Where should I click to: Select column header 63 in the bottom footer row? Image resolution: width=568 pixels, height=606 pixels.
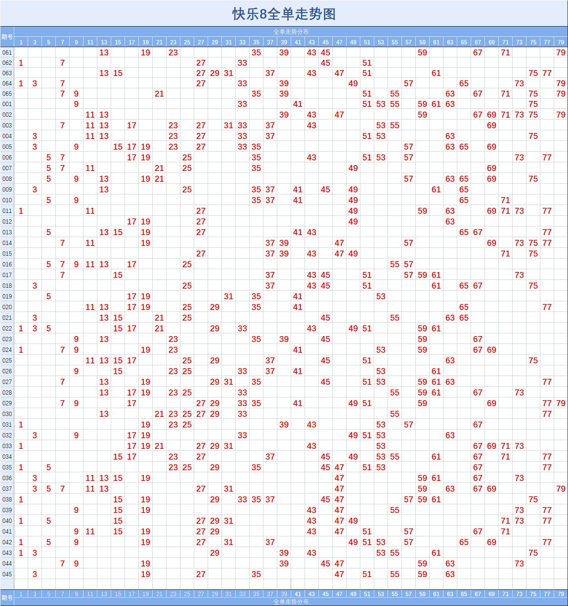tap(450, 594)
